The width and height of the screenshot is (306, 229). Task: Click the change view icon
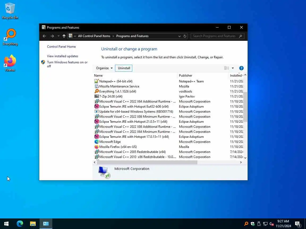227,68
